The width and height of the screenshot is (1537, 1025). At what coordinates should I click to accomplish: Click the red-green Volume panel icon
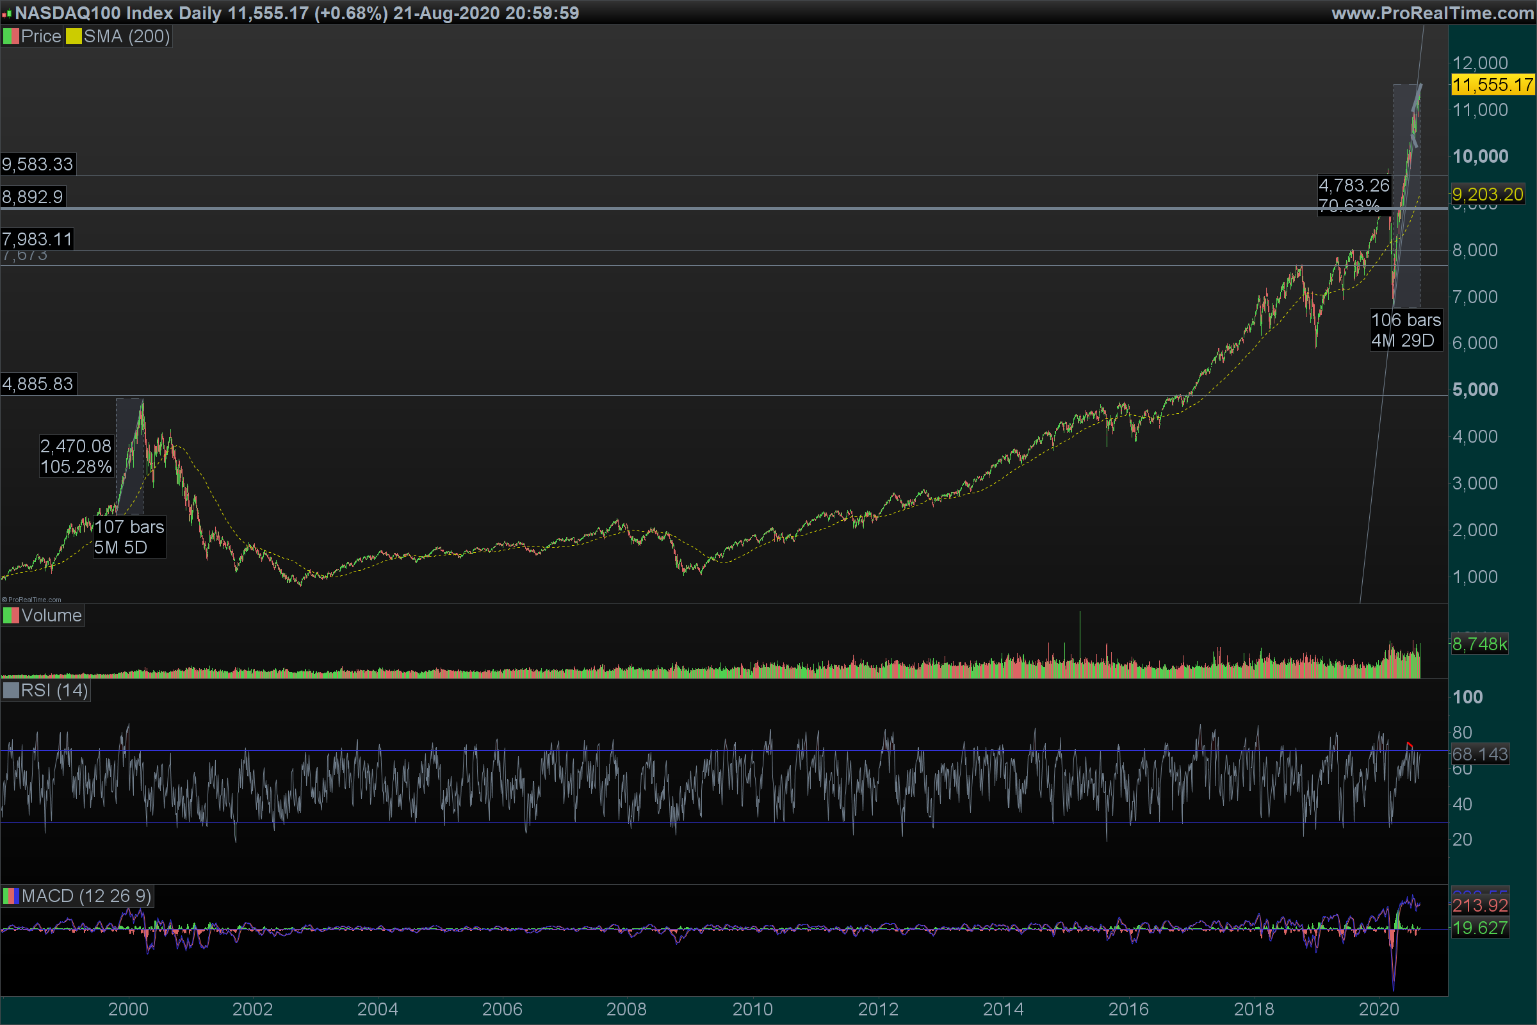pyautogui.click(x=10, y=616)
